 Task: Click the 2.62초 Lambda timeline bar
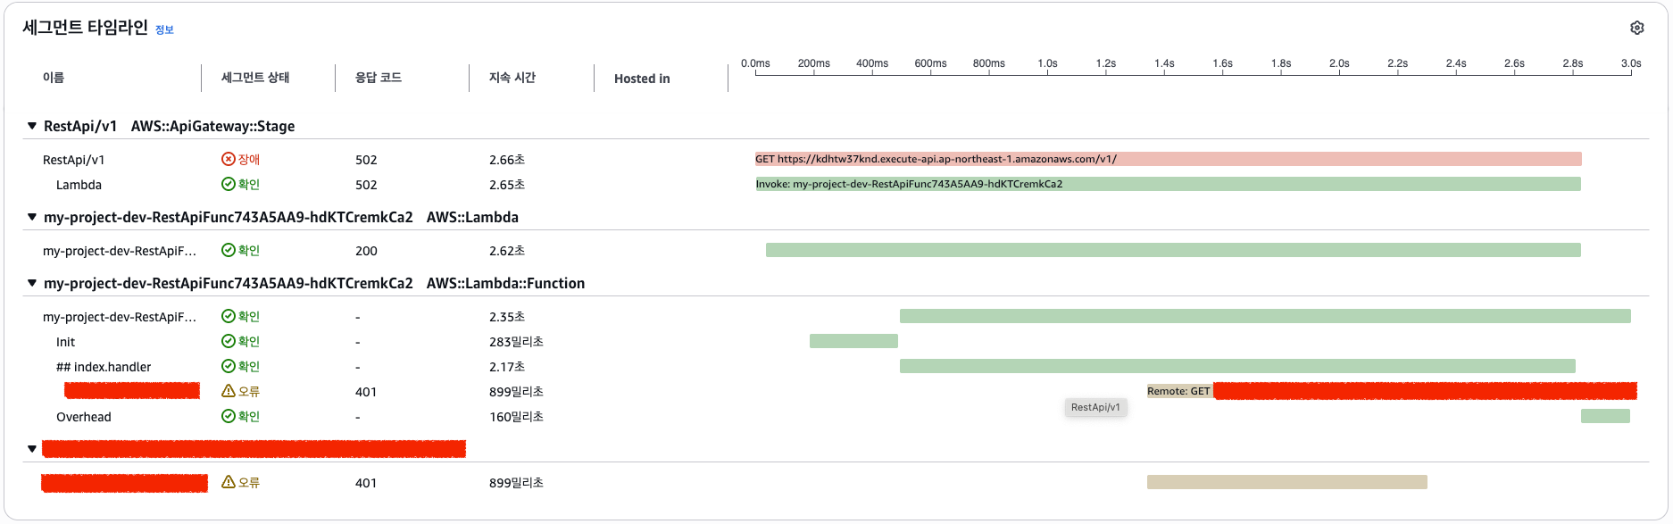click(x=1173, y=250)
